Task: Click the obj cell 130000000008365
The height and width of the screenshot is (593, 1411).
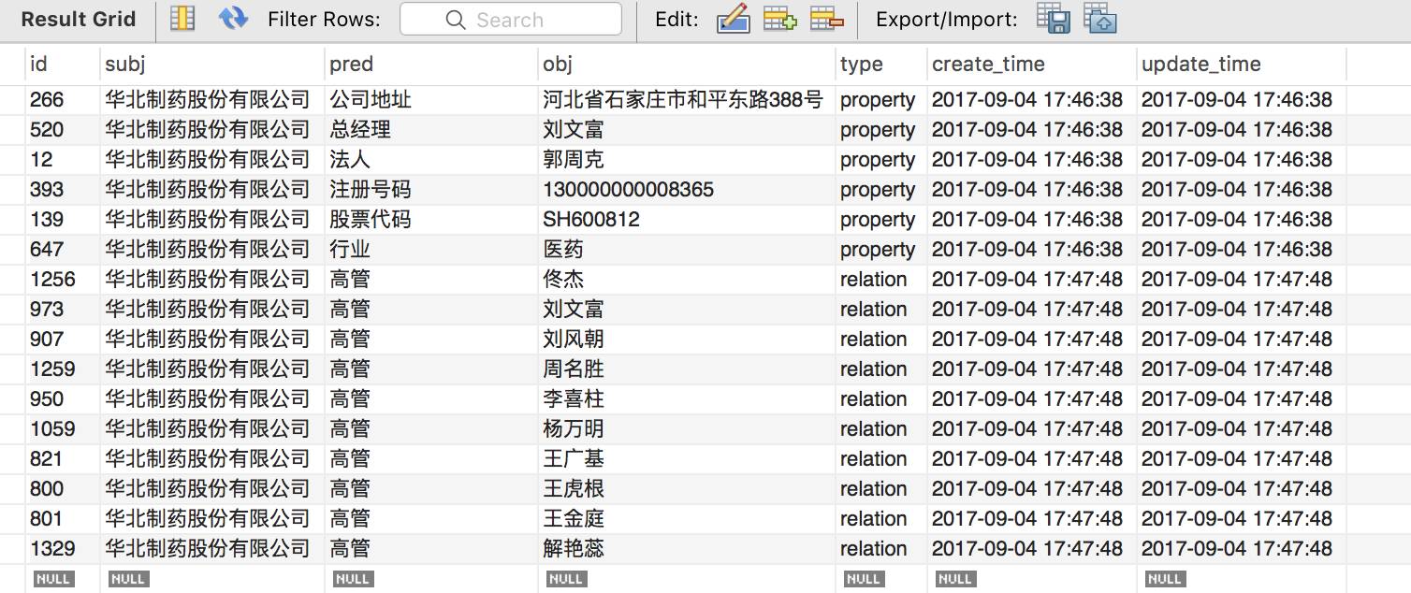Action: (687, 190)
